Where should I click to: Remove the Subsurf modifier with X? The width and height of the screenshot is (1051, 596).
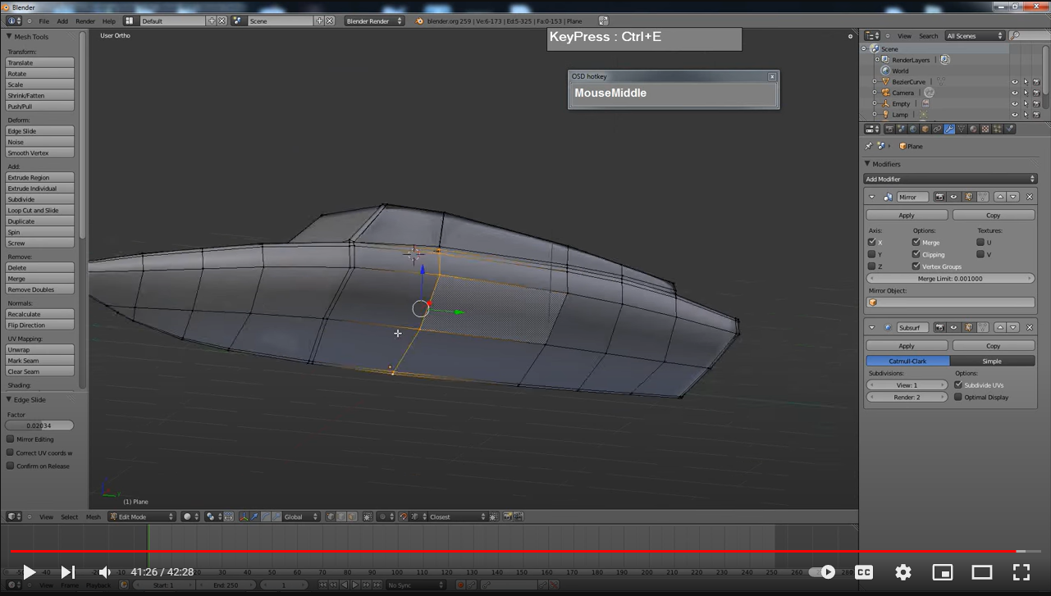point(1030,327)
